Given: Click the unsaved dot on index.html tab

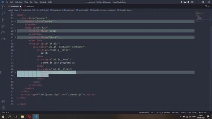Looking at the screenshot, I should (21, 6).
